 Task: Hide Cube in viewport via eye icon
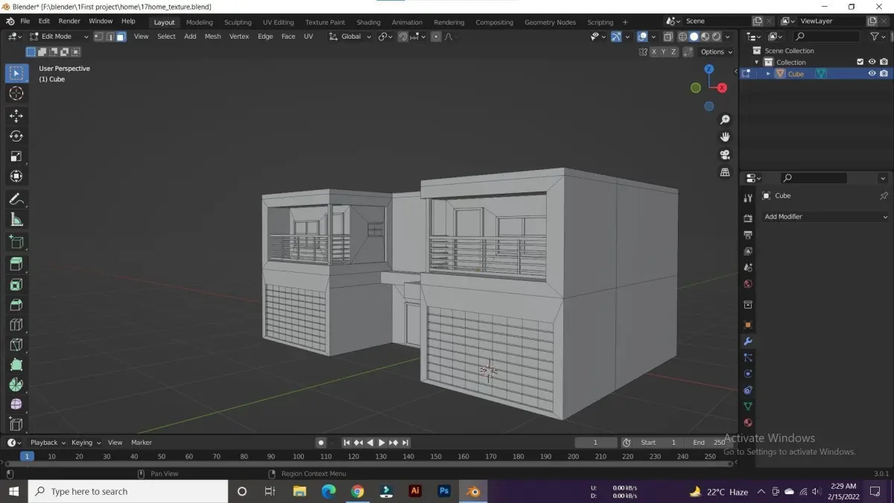872,74
